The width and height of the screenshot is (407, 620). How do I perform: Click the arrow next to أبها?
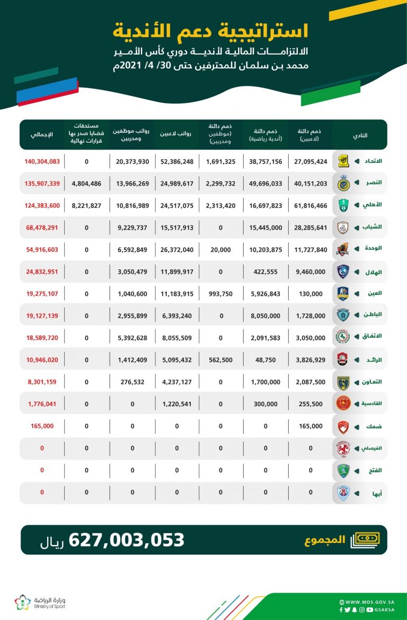coord(357,493)
